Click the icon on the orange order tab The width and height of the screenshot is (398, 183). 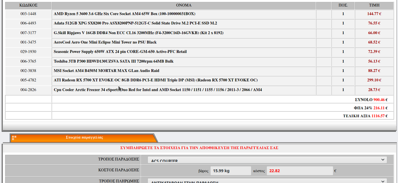[14, 138]
